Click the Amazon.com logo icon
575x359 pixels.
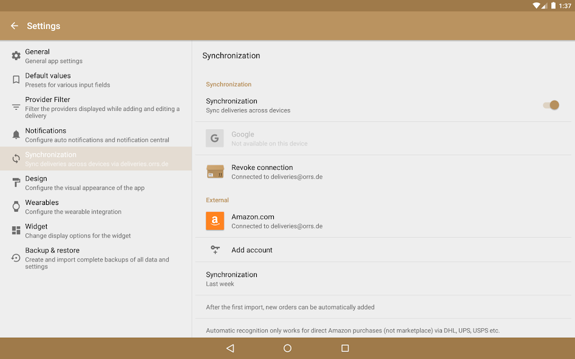point(215,221)
